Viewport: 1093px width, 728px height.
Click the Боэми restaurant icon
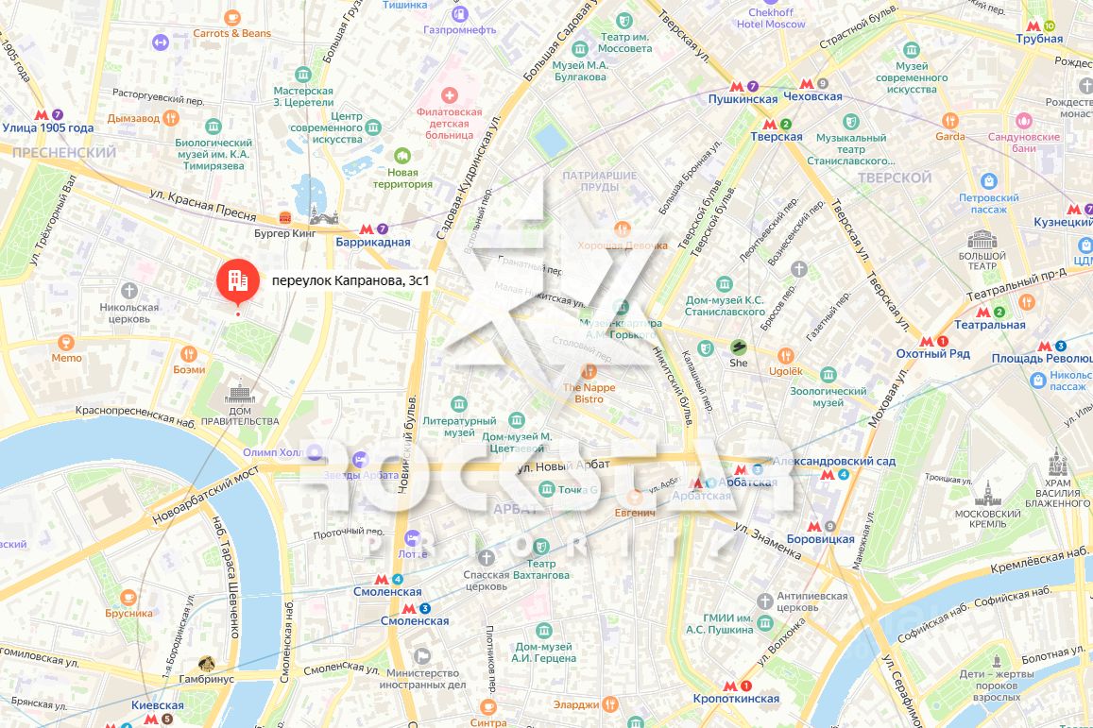[x=189, y=354]
